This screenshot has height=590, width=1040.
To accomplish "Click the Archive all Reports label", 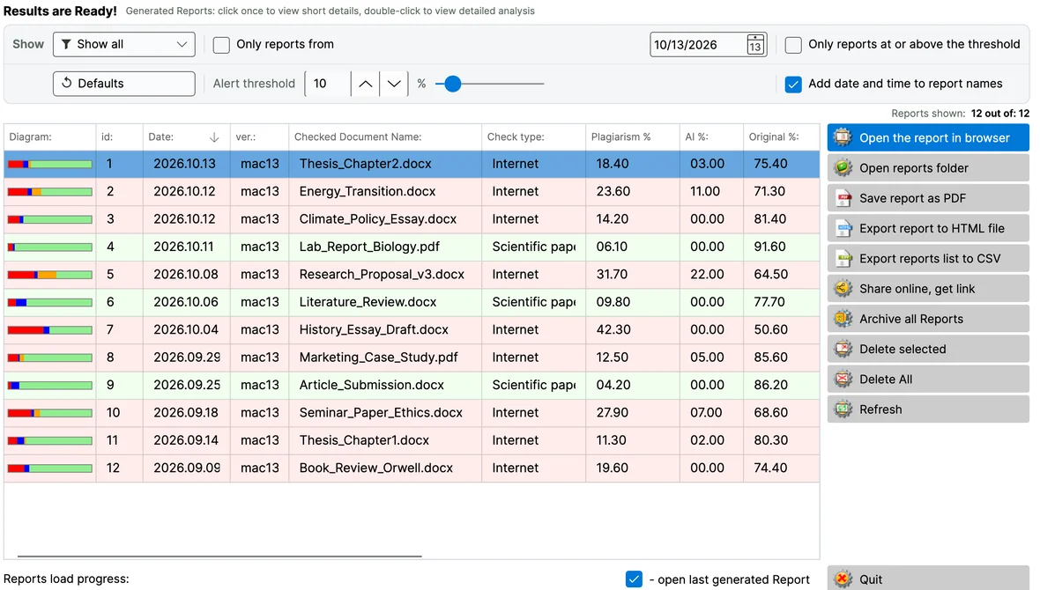I will point(910,319).
